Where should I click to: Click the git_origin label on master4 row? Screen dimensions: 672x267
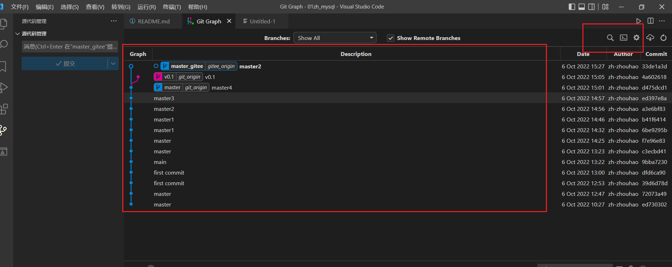pos(196,87)
